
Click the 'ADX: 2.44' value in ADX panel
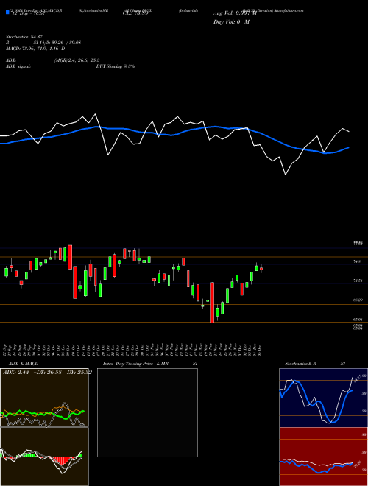click(15, 372)
